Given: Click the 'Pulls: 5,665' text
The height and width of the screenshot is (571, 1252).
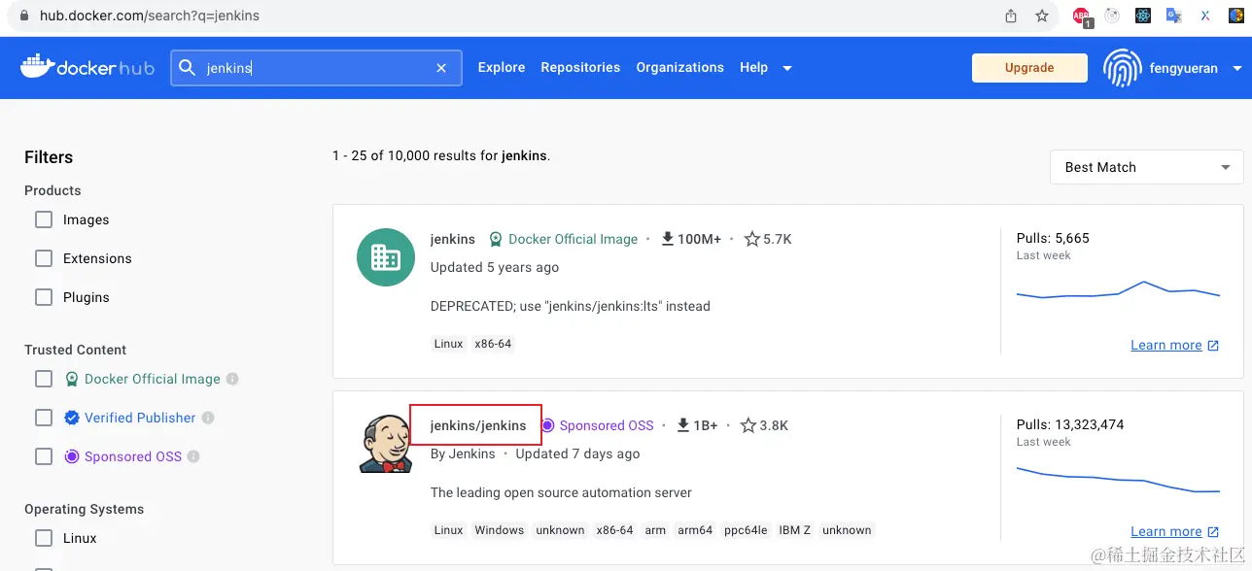Looking at the screenshot, I should point(1053,238).
